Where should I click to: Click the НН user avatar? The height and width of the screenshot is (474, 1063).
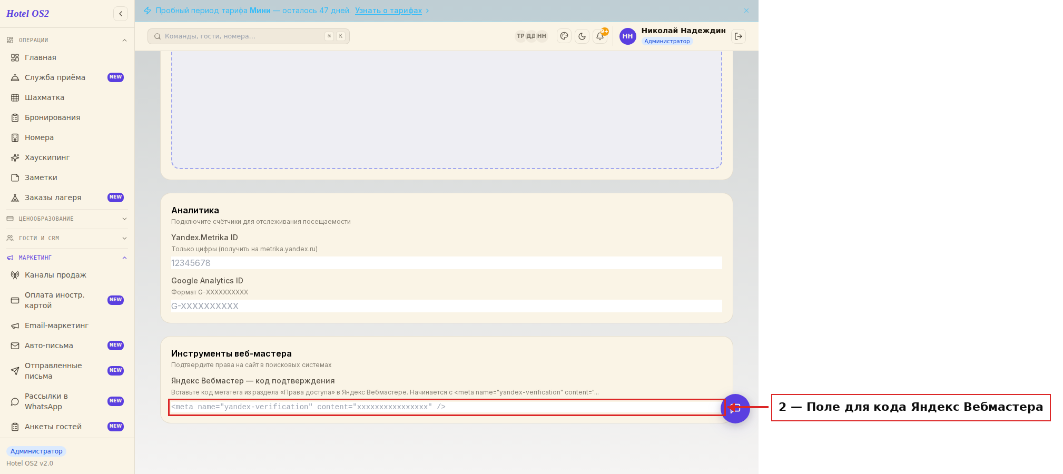[x=627, y=36]
